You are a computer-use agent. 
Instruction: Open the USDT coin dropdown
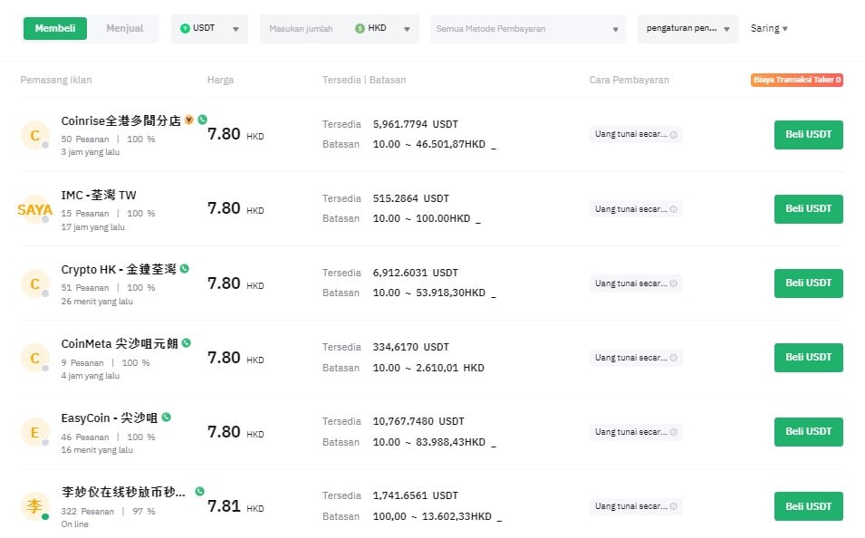tap(209, 28)
